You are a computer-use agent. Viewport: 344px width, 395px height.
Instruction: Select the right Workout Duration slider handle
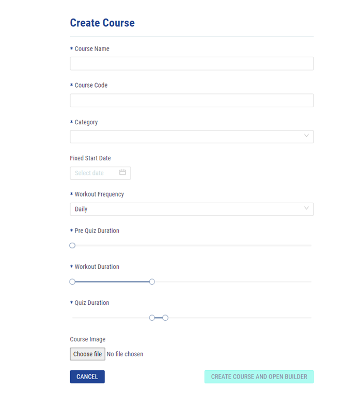click(x=152, y=282)
